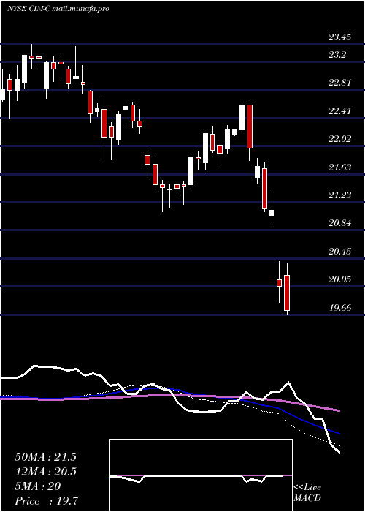Click the 5MA : 20 readout
365x512 pixels.
(x=37, y=486)
